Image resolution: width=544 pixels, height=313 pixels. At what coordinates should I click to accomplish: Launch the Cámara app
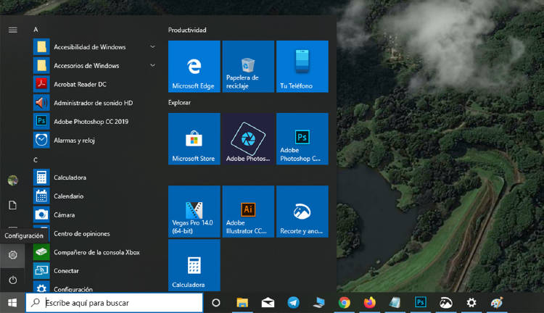(x=94, y=215)
